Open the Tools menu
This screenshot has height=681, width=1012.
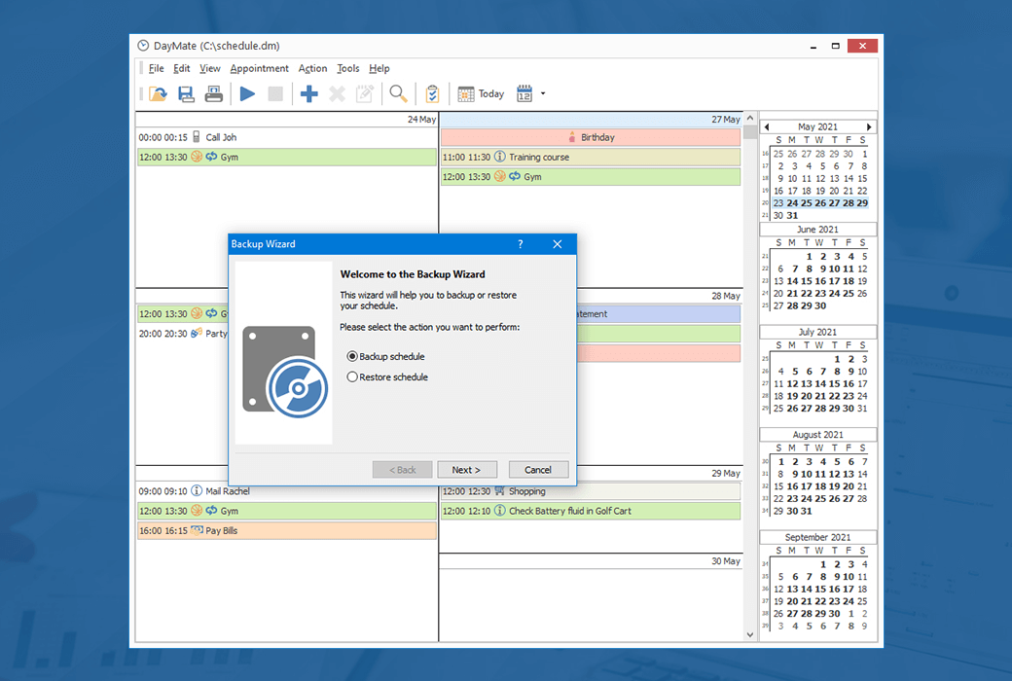(x=348, y=68)
